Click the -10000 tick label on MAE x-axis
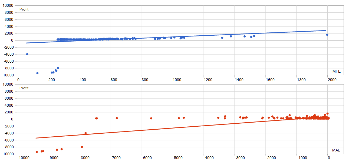 (22, 158)
